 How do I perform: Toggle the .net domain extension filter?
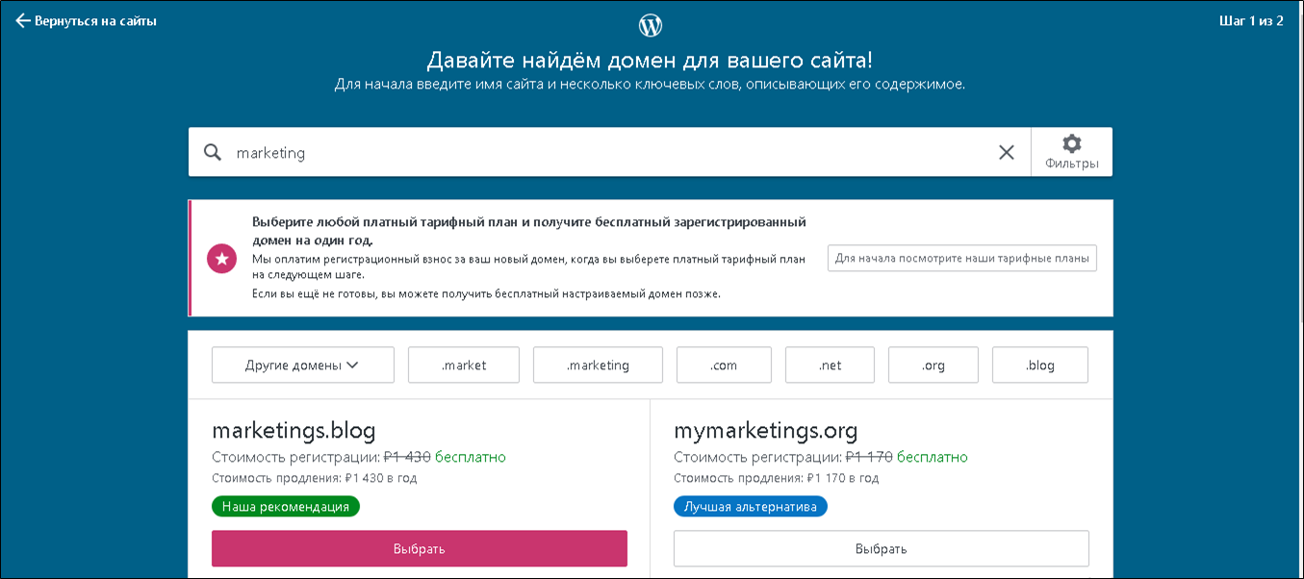pos(830,365)
